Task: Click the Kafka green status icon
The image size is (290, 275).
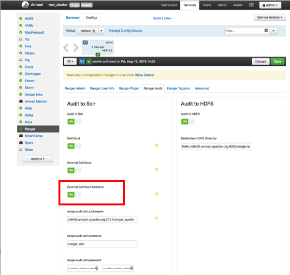Action: [x=21, y=115]
